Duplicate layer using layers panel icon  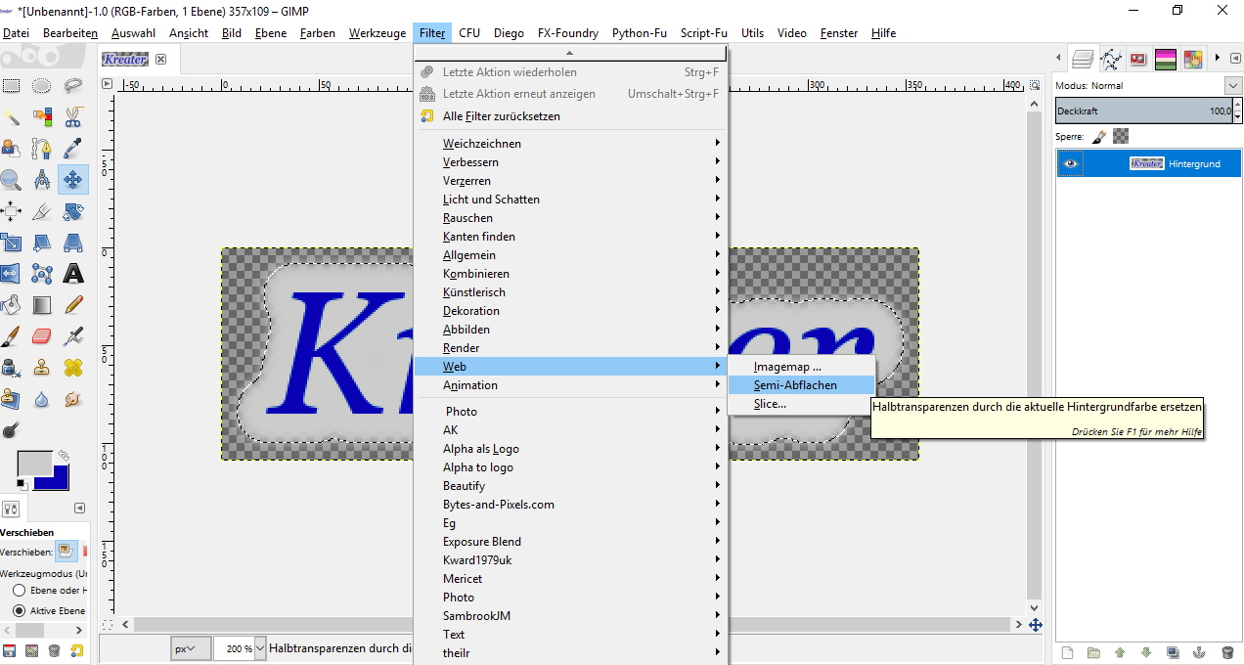[1173, 652]
